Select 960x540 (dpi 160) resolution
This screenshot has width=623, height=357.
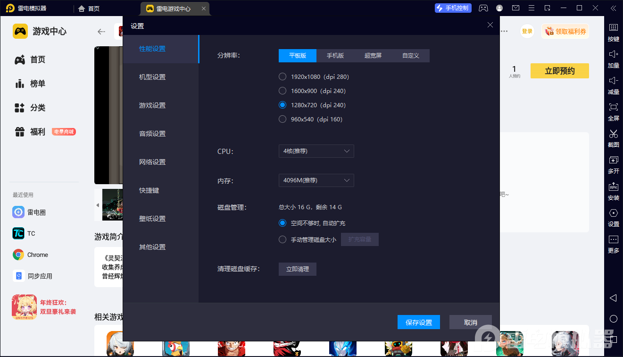coord(311,119)
